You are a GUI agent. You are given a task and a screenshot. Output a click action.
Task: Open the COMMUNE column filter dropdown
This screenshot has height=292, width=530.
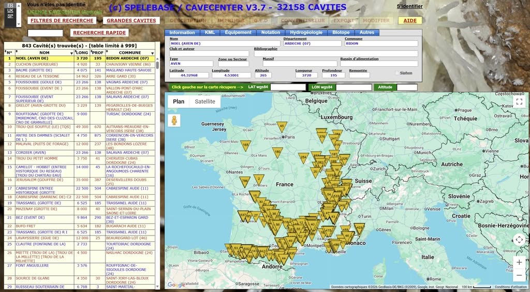point(152,52)
